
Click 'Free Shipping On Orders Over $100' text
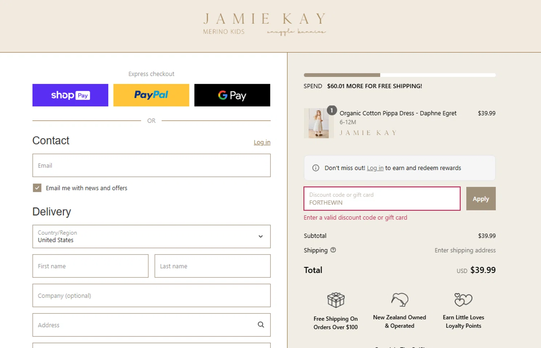[x=336, y=323]
